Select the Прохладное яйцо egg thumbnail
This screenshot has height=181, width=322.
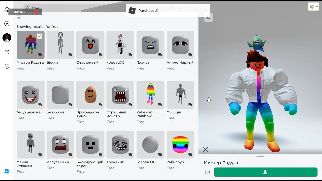tap(90, 95)
